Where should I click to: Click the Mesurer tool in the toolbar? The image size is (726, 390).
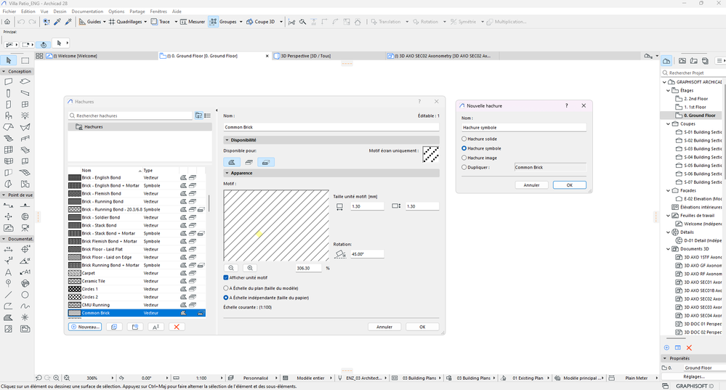(192, 22)
